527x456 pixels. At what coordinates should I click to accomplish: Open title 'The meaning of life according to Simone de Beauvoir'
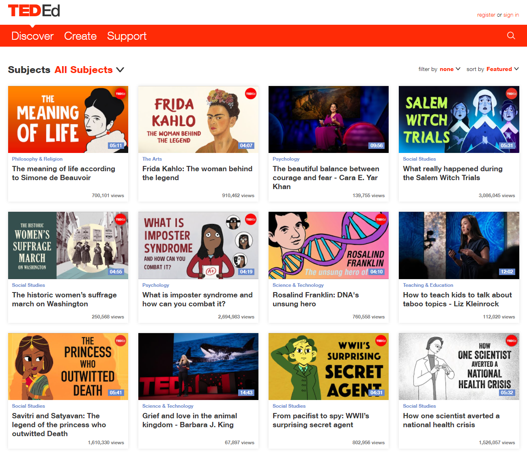(64, 173)
